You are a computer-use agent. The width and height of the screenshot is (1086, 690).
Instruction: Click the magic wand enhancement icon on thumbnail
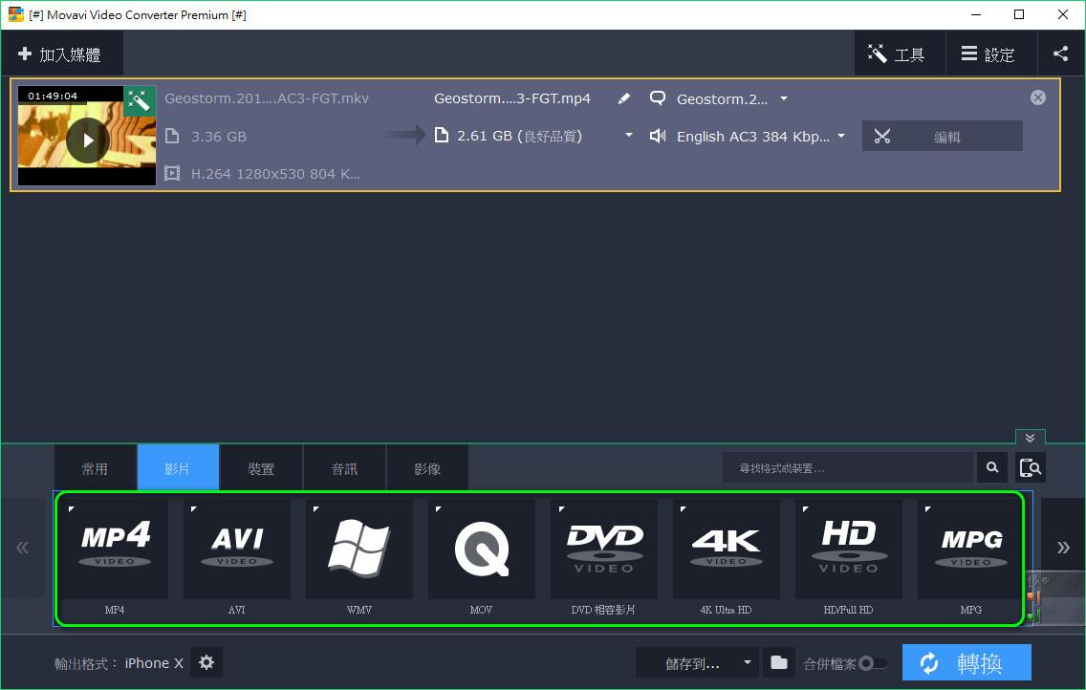(140, 101)
